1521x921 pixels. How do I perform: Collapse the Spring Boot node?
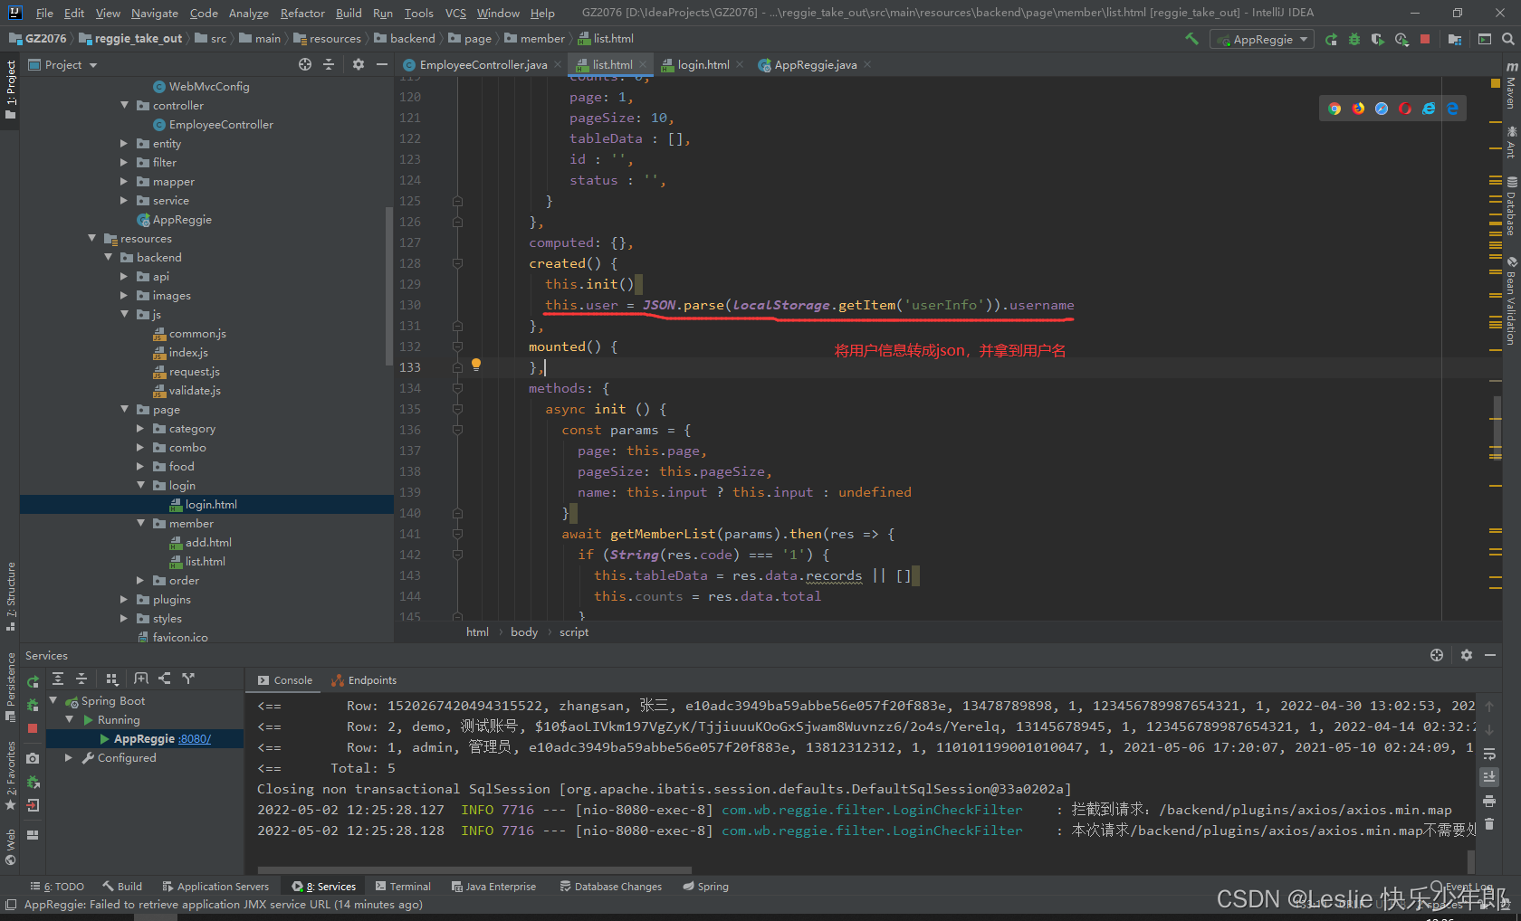coord(53,700)
